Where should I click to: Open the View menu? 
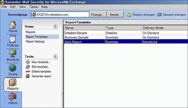[22, 7]
